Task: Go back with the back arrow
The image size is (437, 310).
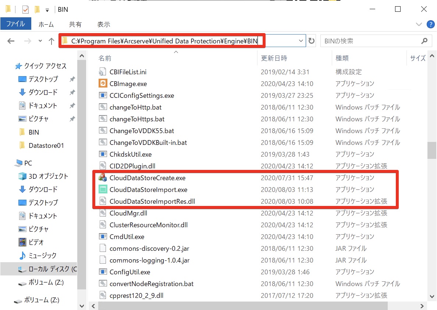Action: [x=11, y=41]
